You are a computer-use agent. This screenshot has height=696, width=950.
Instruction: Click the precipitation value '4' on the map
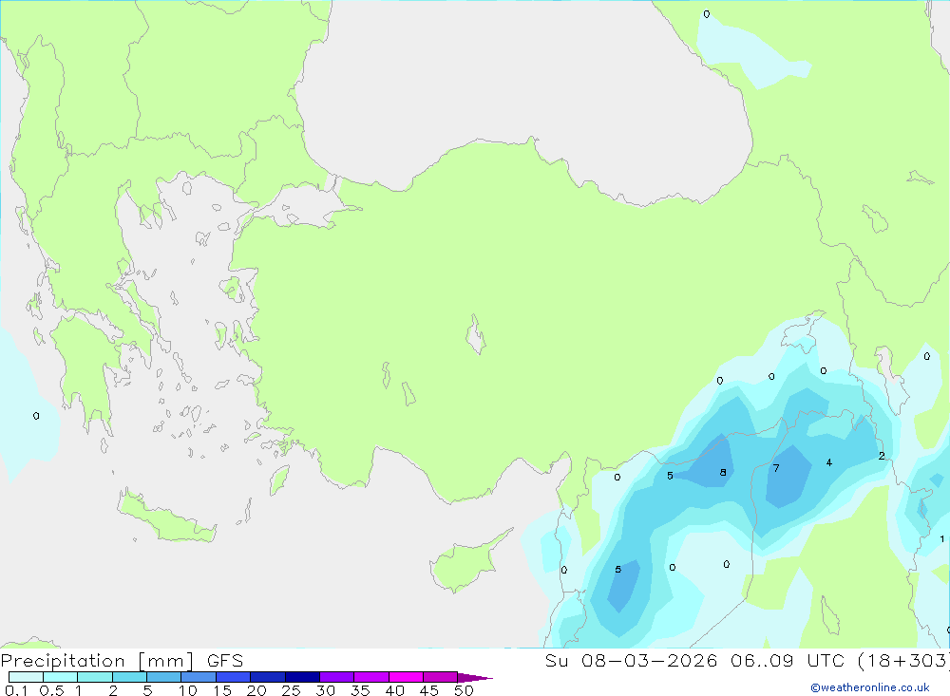click(x=828, y=462)
